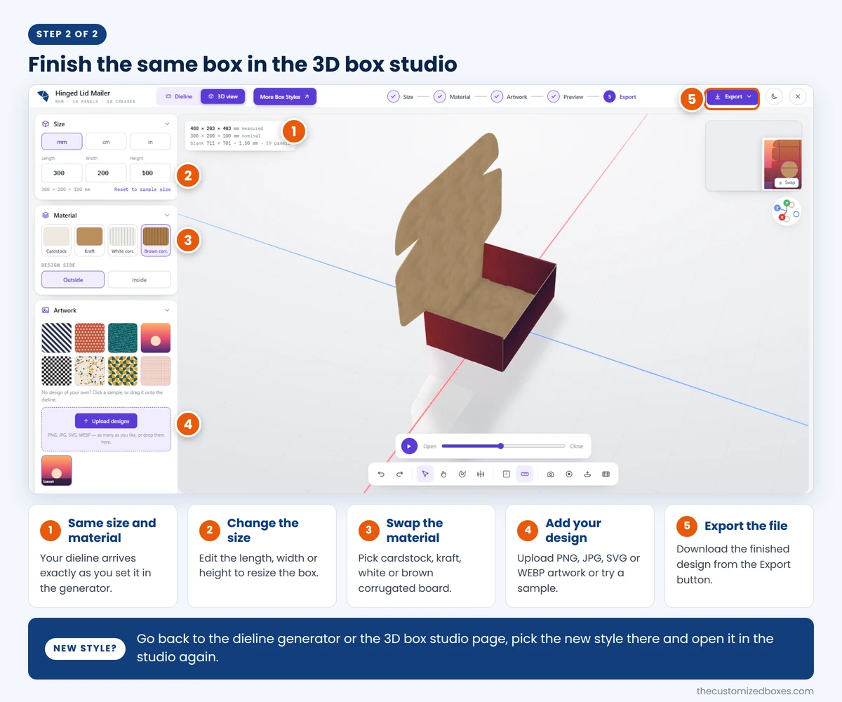Select inches as the unit
842x702 pixels.
point(150,141)
